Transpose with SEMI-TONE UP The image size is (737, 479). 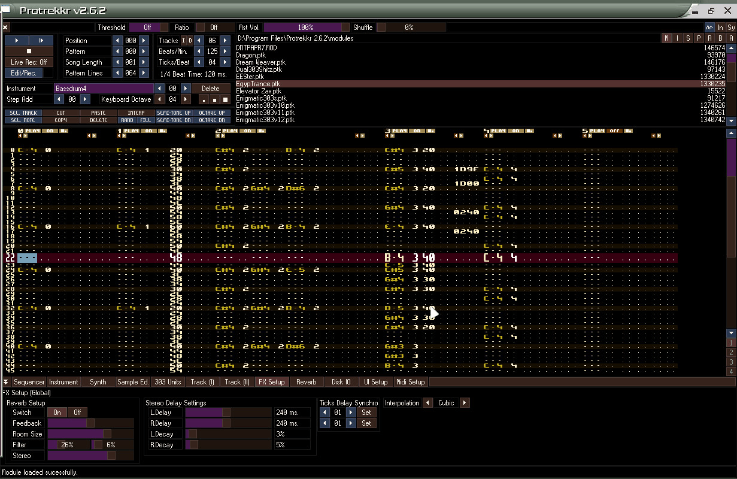pos(174,113)
